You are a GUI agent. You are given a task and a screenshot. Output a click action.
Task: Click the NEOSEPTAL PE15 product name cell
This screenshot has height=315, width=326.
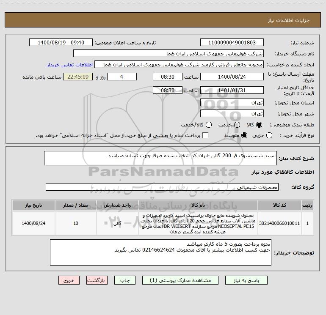tap(198, 223)
